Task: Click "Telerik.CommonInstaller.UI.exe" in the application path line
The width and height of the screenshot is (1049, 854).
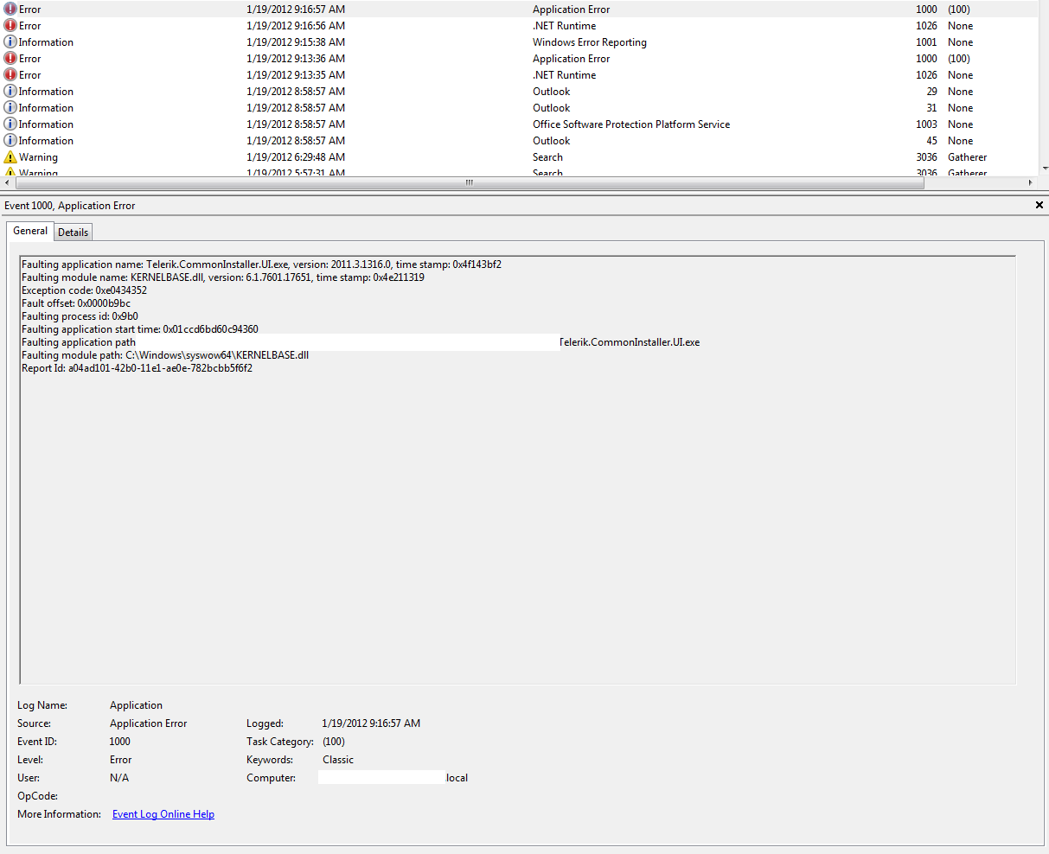Action: click(630, 342)
